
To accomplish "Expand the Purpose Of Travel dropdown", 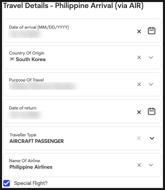I will point(151,84).
